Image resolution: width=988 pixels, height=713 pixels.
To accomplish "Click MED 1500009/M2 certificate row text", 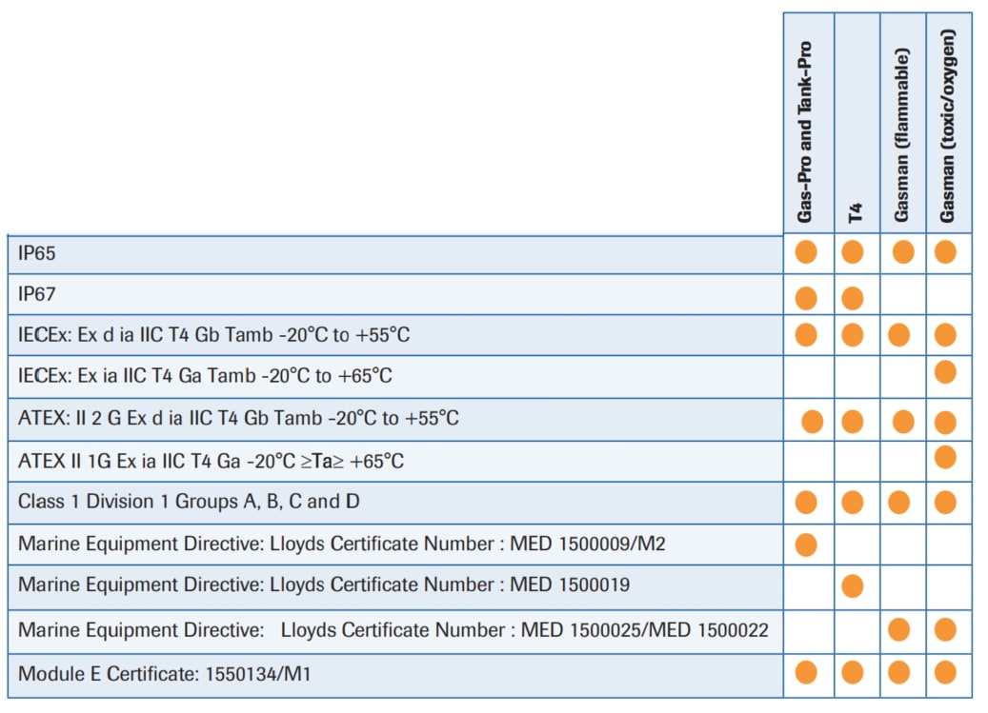I will [x=341, y=544].
